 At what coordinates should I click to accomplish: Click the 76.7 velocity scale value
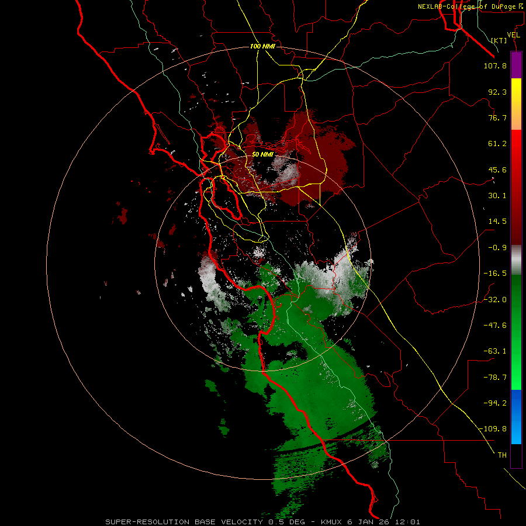(x=497, y=117)
